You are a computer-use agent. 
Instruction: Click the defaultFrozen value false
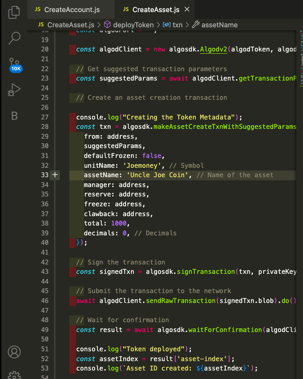coord(151,156)
